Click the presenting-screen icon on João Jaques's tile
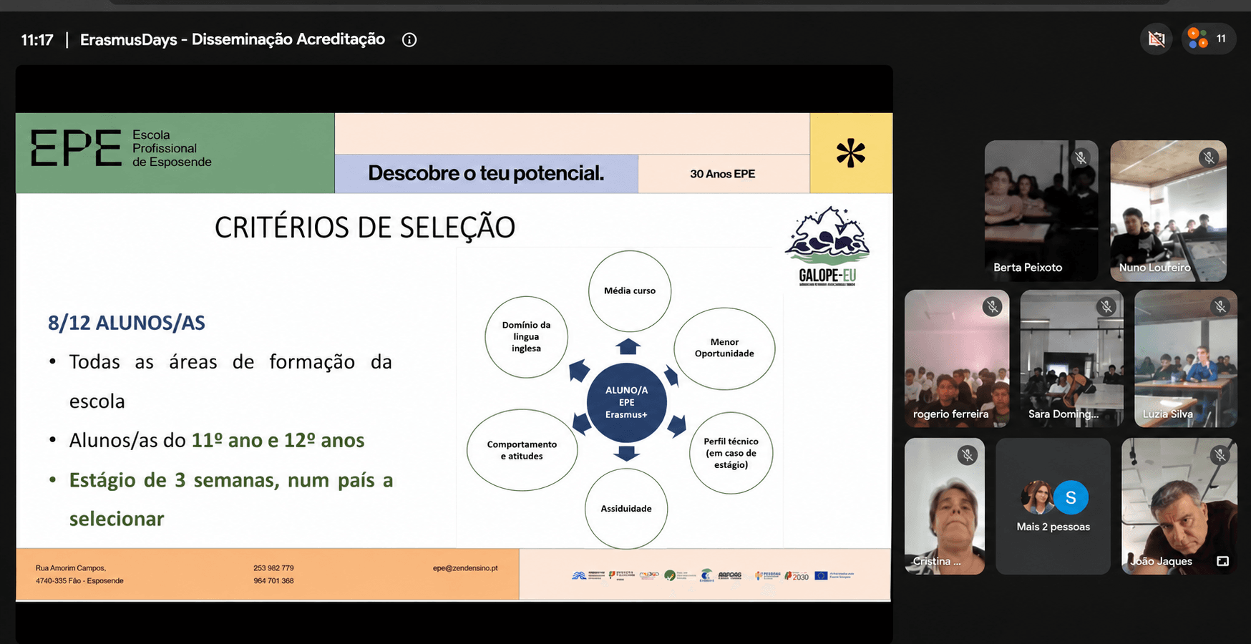The image size is (1251, 644). click(1222, 562)
